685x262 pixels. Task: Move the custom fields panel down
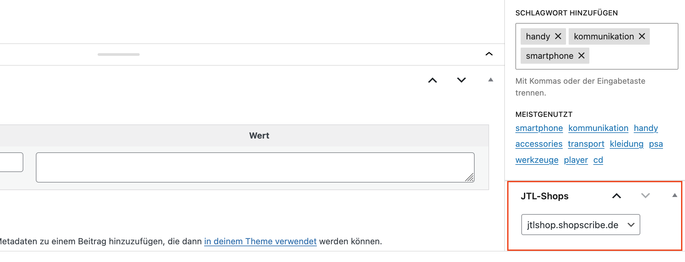point(461,80)
